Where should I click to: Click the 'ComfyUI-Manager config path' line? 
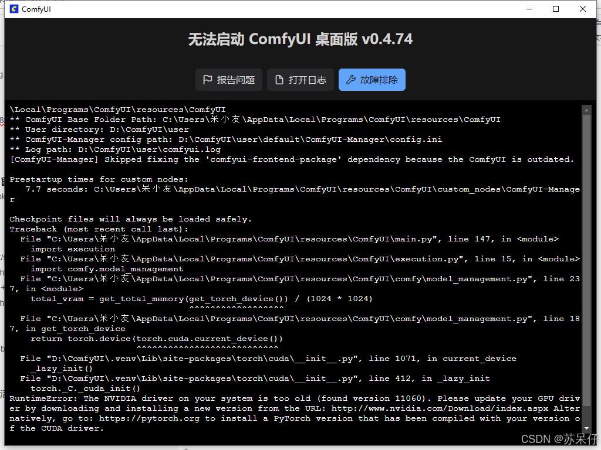tap(226, 139)
